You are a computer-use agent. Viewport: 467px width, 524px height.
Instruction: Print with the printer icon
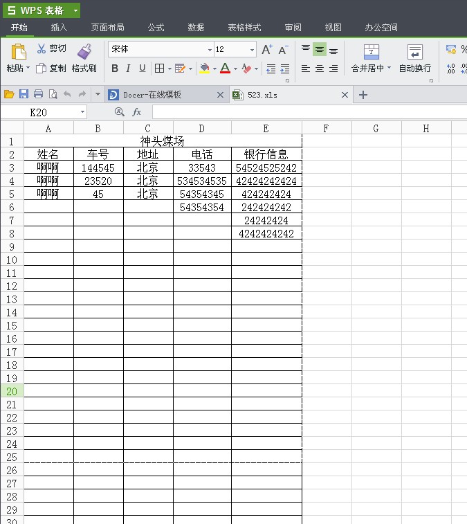tap(39, 94)
